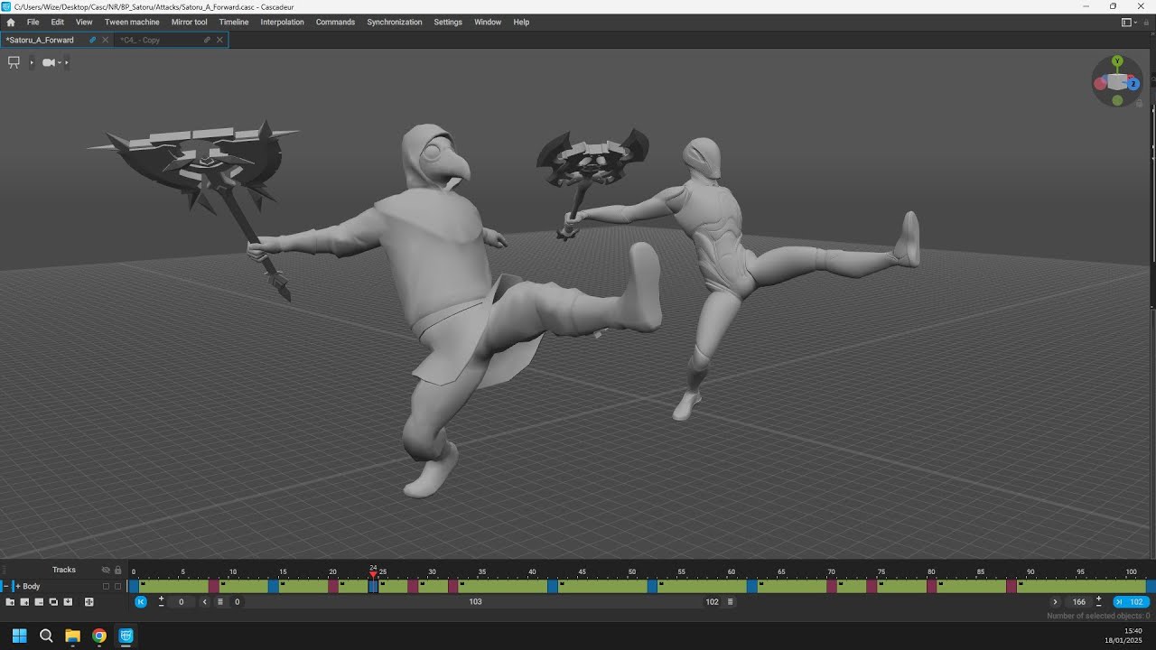1156x650 pixels.
Task: Click the move track down icon
Action: 68,602
